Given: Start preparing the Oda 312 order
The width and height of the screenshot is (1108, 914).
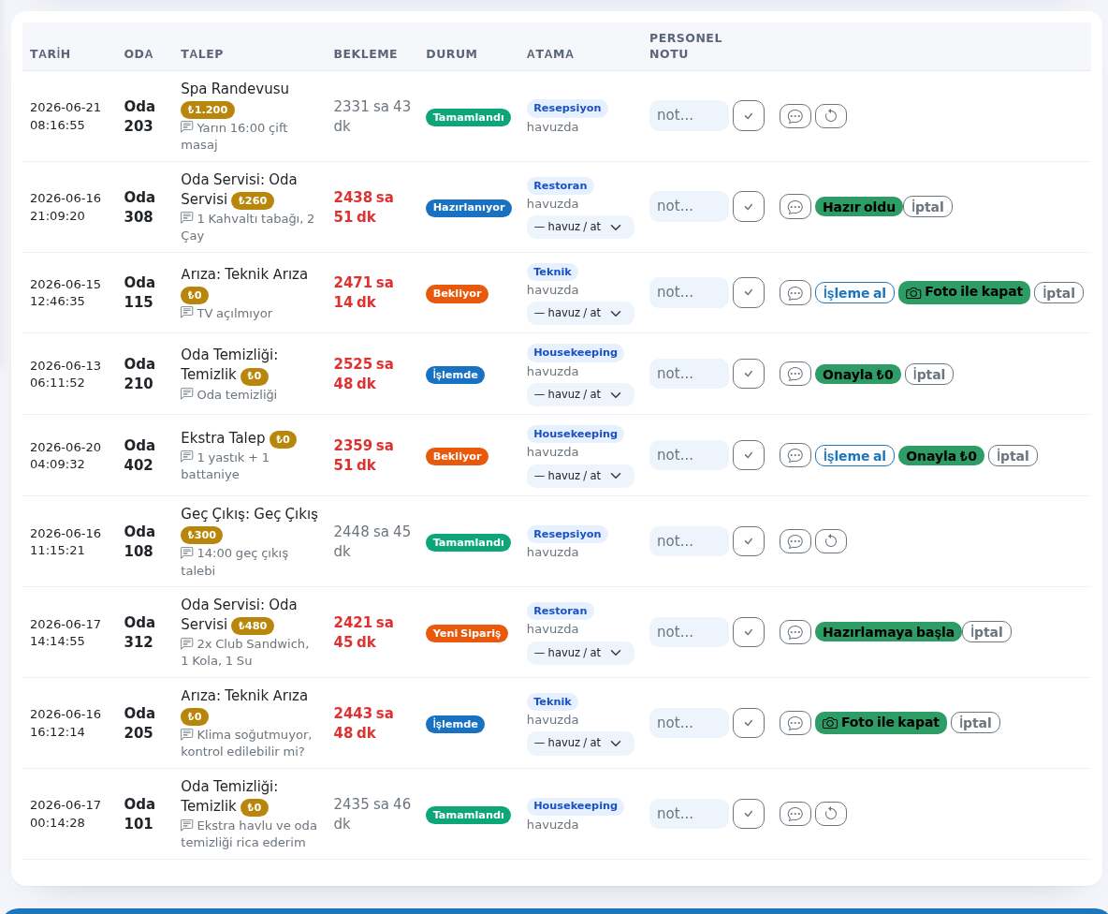Looking at the screenshot, I should click(x=888, y=632).
